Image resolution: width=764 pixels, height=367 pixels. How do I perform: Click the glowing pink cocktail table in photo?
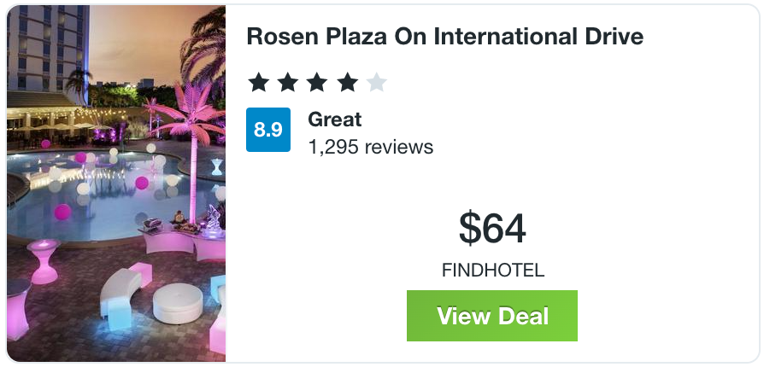[43, 259]
